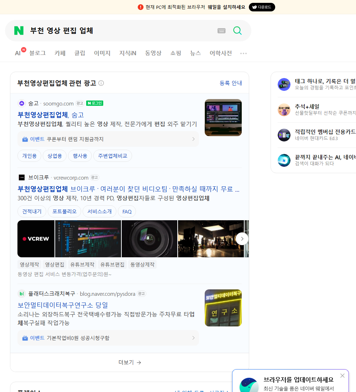The width and height of the screenshot is (356, 392).
Task: Switch to the 쇼핑 tab
Action: (176, 53)
